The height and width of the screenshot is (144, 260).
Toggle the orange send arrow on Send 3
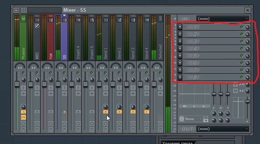tap(133, 112)
